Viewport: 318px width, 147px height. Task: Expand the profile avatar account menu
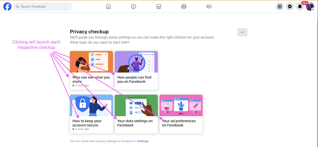click(x=310, y=6)
